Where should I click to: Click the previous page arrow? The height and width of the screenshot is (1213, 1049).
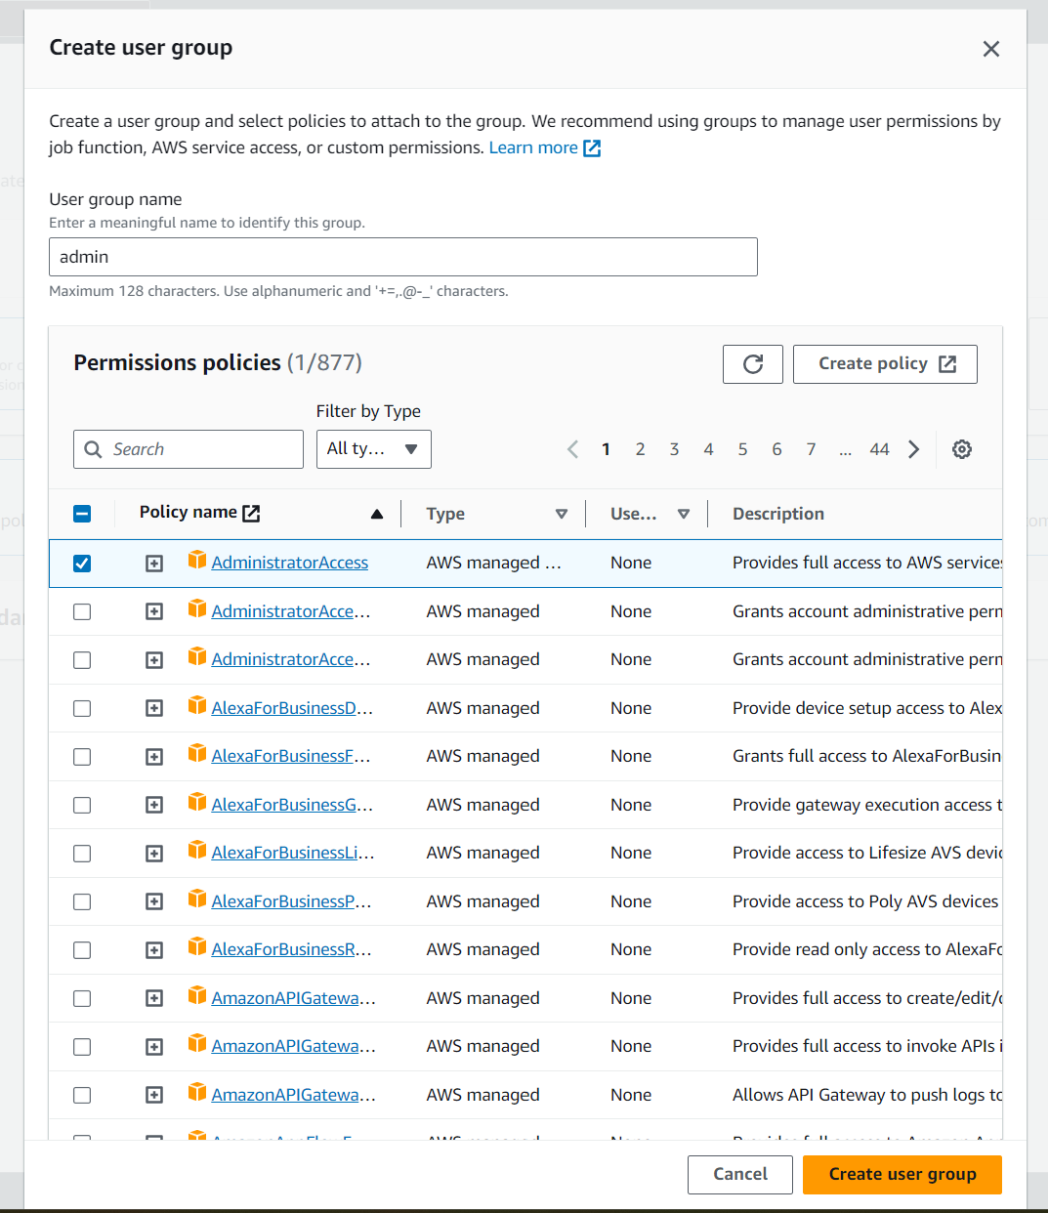pyautogui.click(x=573, y=449)
